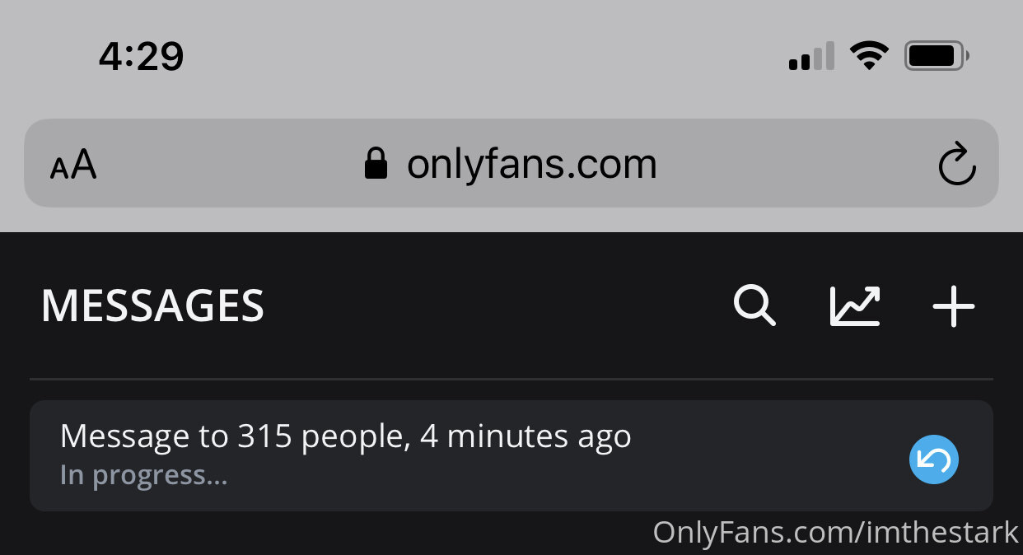Open the messages search magnifier icon

754,305
